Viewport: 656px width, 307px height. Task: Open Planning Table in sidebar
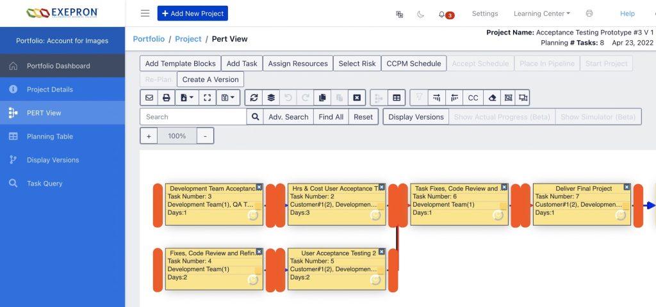coord(62,136)
